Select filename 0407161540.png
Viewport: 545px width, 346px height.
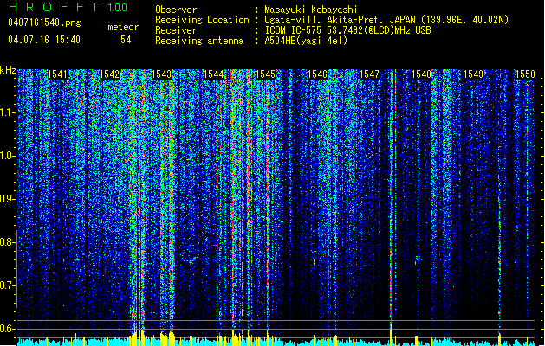[44, 22]
